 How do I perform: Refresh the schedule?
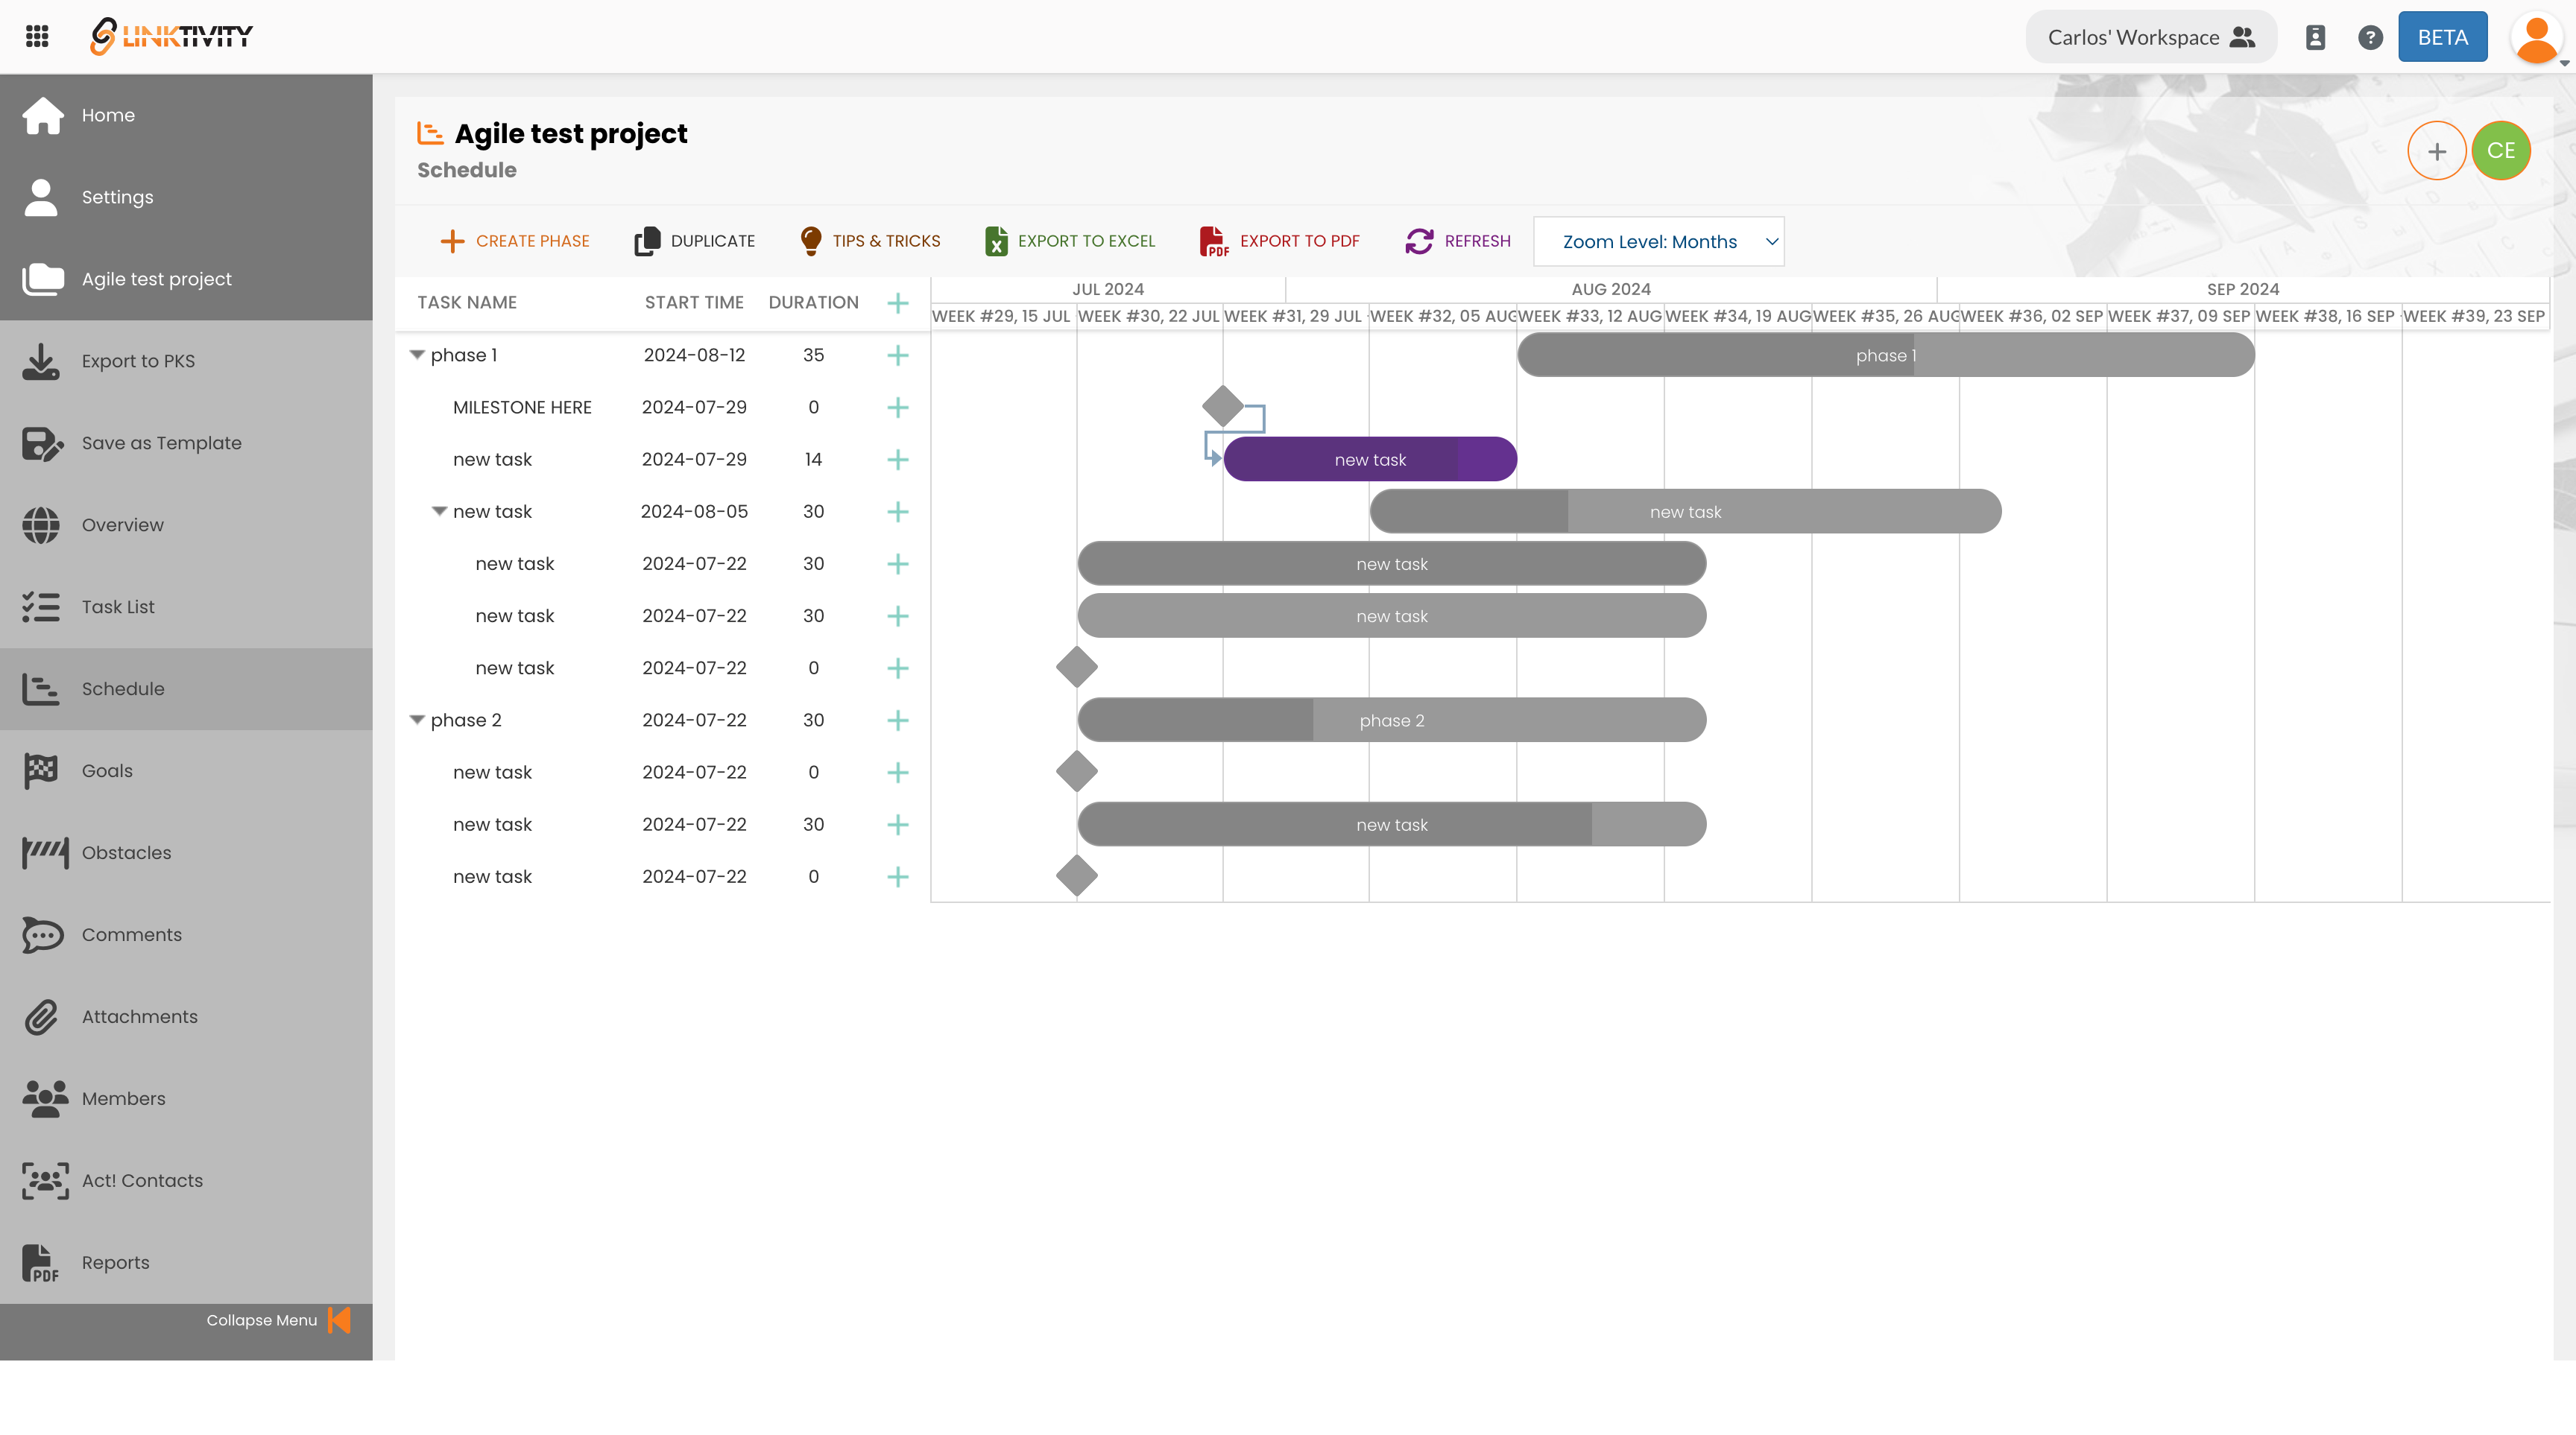click(1458, 241)
